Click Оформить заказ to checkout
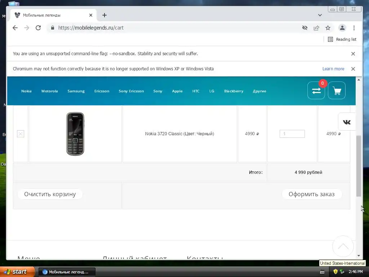The width and height of the screenshot is (369, 277). [312, 194]
